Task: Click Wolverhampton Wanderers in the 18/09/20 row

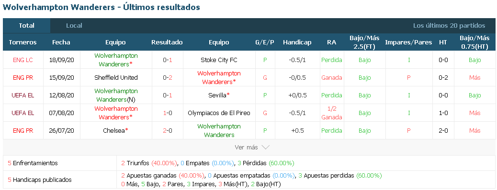Action: [116, 60]
